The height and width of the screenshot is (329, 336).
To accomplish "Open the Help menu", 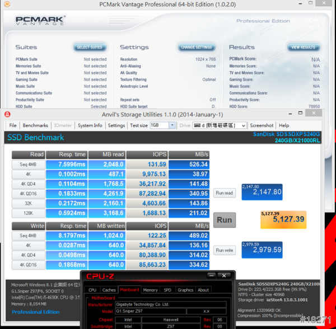I will point(284,125).
